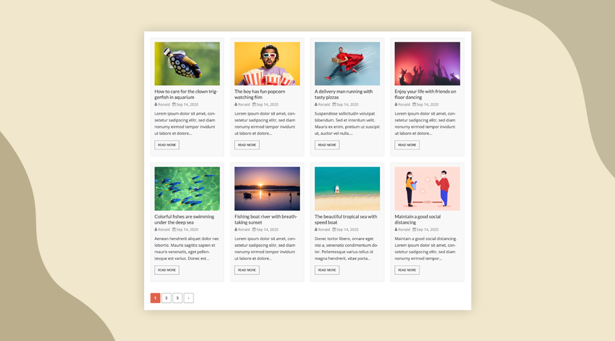Click Read More under clown triggerfish post
The height and width of the screenshot is (341, 615).
pos(167,145)
